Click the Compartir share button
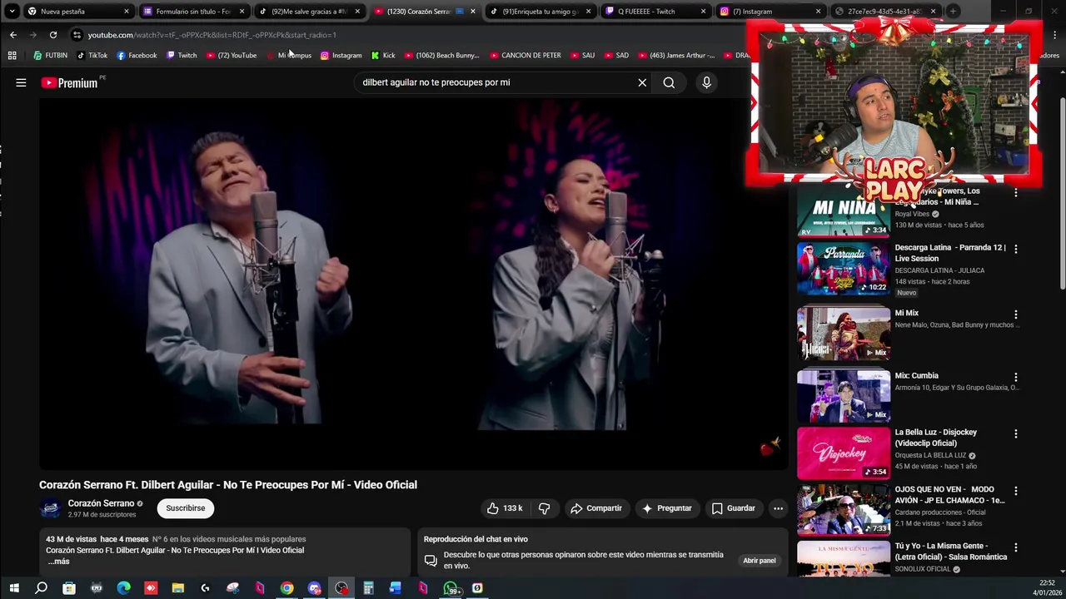 pos(596,508)
